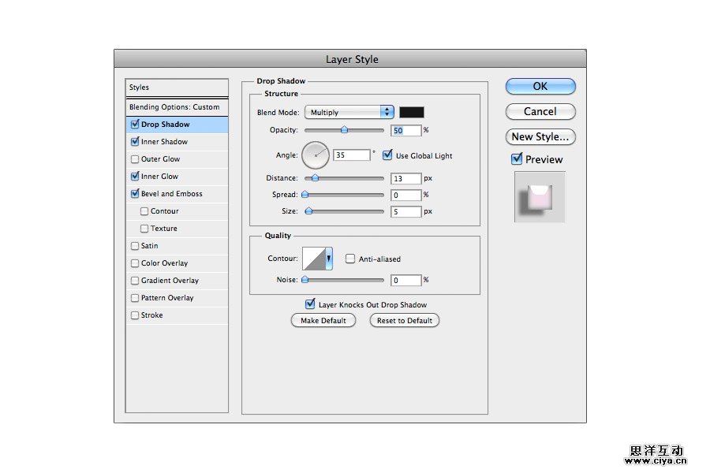Image resolution: width=710 pixels, height=473 pixels.
Task: Click the Opacity slider handle
Action: pyautogui.click(x=344, y=130)
